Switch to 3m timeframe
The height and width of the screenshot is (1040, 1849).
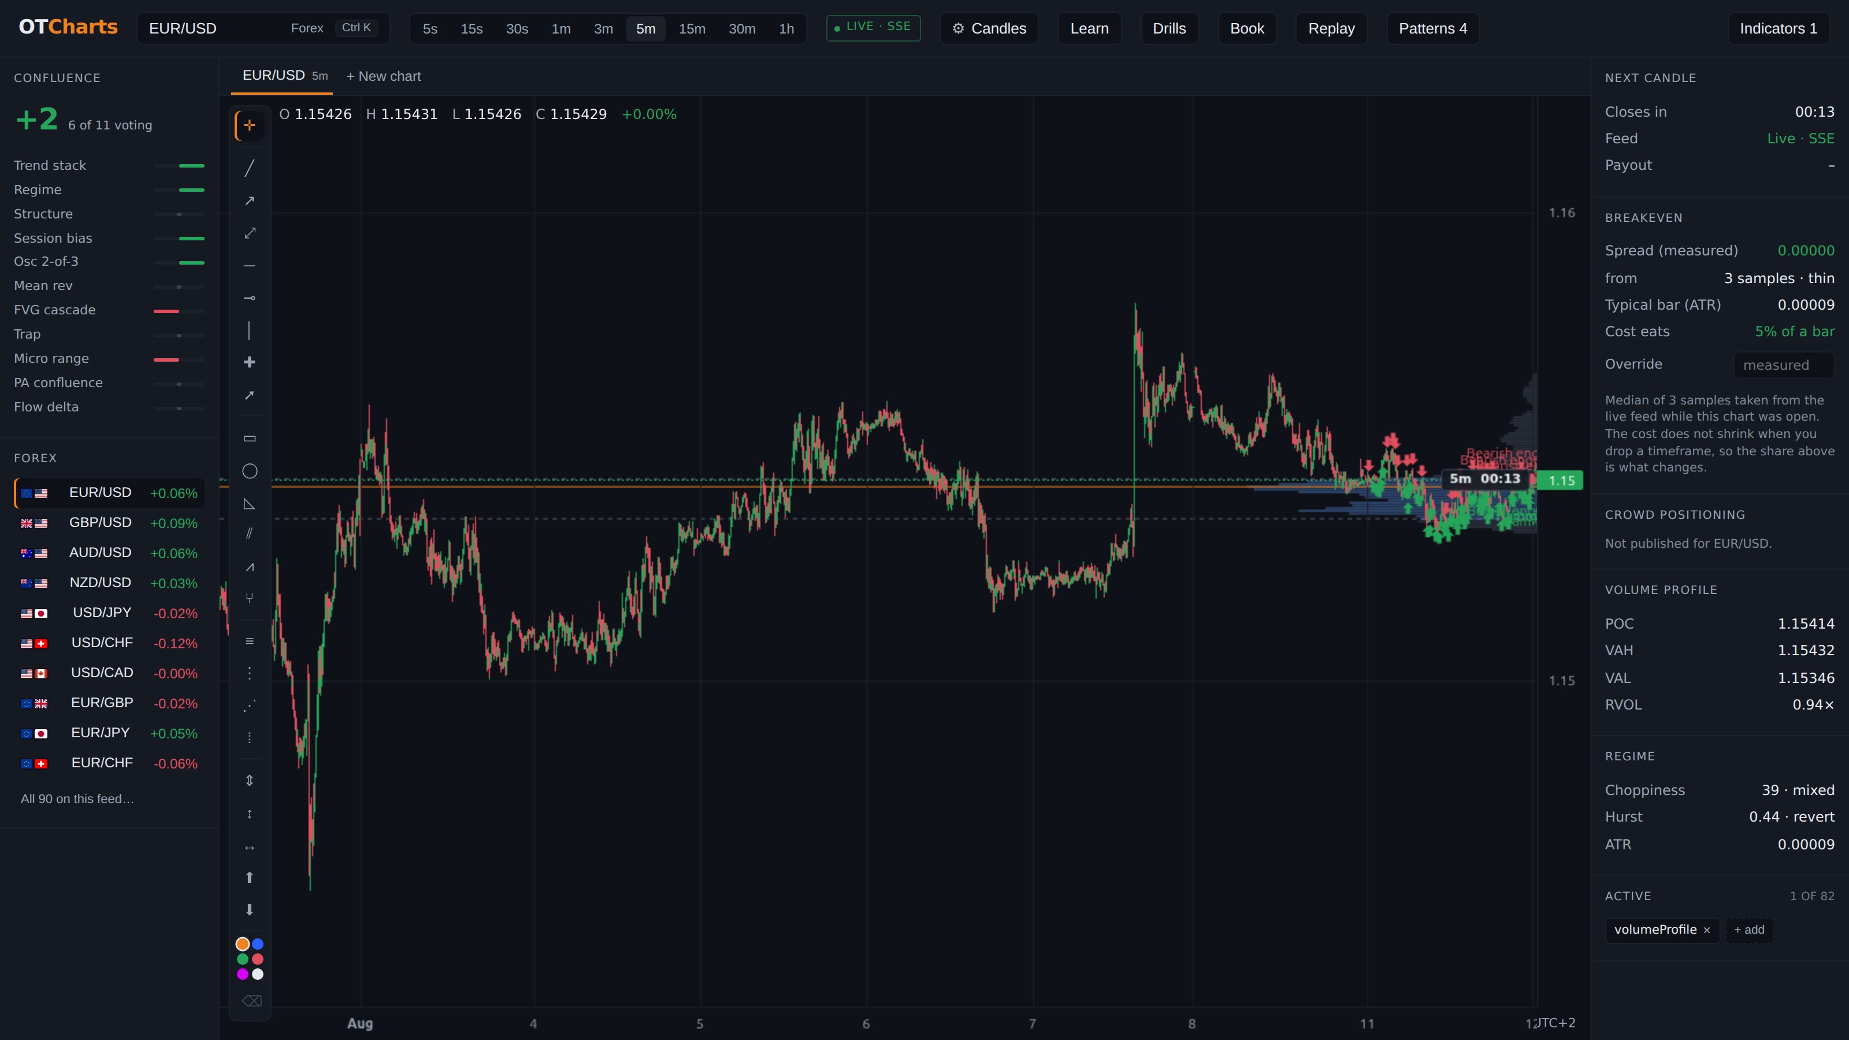point(603,29)
